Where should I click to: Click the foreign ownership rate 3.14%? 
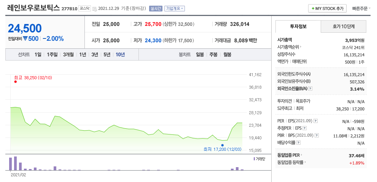pyautogui.click(x=357, y=89)
